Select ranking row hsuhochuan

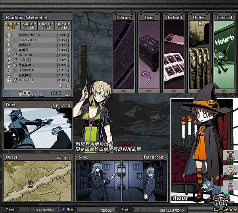(38, 35)
